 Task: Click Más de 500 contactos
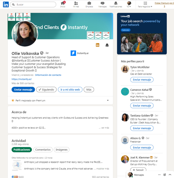tap(23, 83)
